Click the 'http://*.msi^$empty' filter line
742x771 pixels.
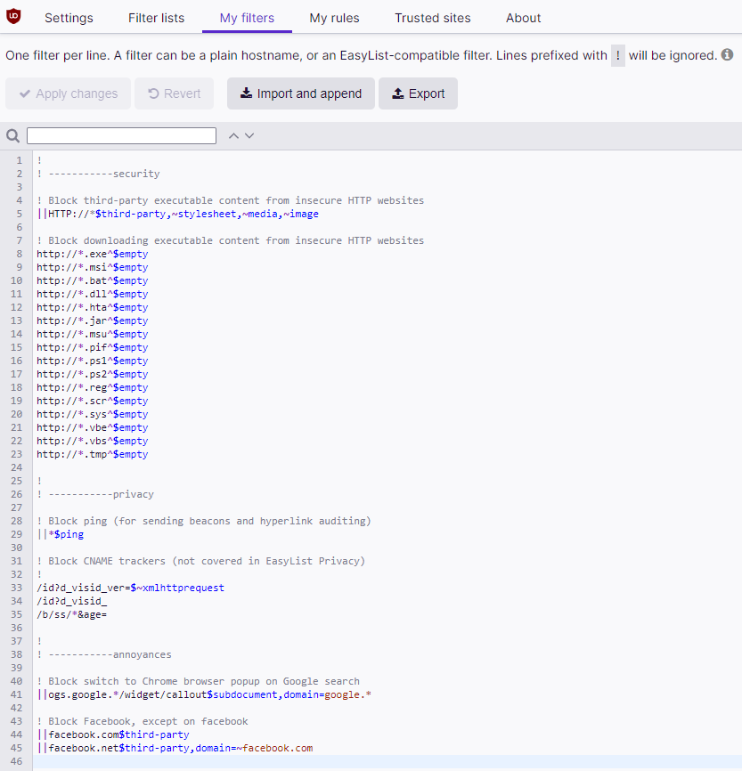[x=93, y=267]
